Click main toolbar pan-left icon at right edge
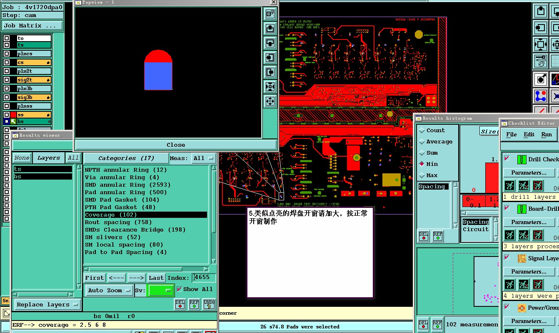Image resolution: width=559 pixels, height=333 pixels. point(540,28)
